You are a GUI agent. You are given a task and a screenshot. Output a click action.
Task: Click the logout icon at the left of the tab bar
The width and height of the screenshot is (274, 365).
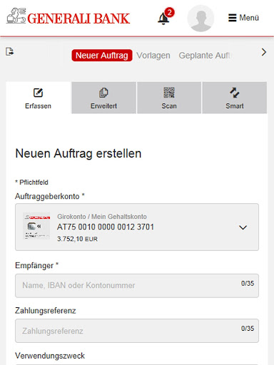(x=10, y=51)
